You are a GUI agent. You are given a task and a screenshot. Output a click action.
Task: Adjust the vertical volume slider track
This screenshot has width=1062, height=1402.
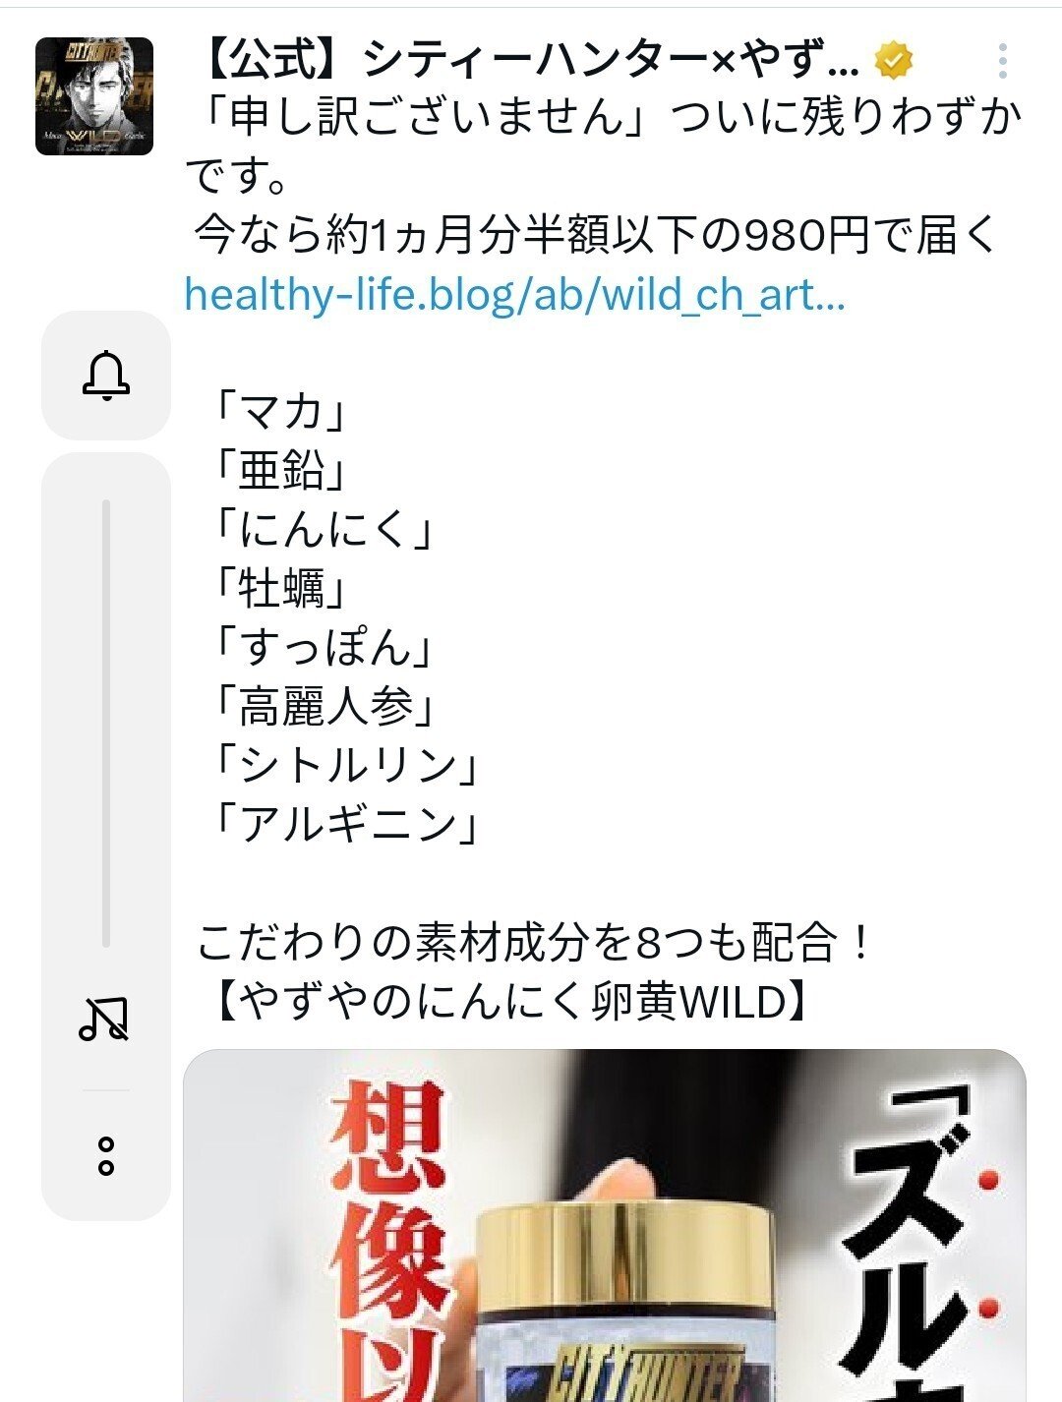point(106,724)
